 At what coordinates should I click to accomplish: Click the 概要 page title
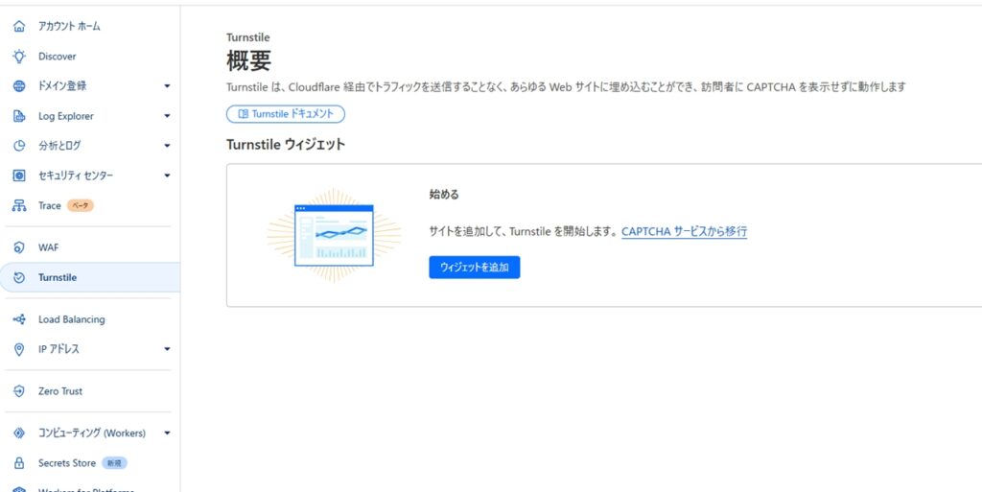248,60
